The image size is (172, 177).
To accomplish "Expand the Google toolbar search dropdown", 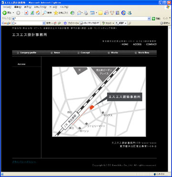I will click(x=44, y=23).
